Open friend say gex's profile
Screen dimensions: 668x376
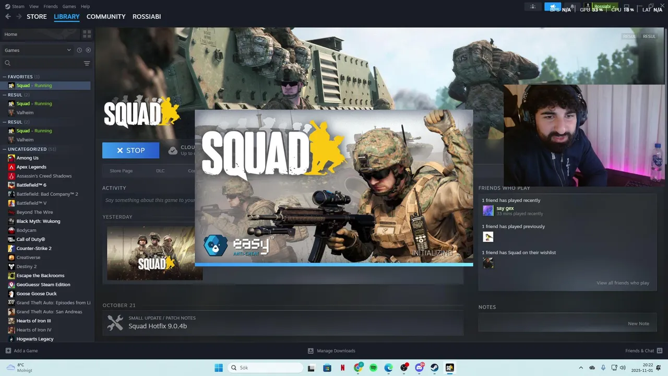click(505, 208)
